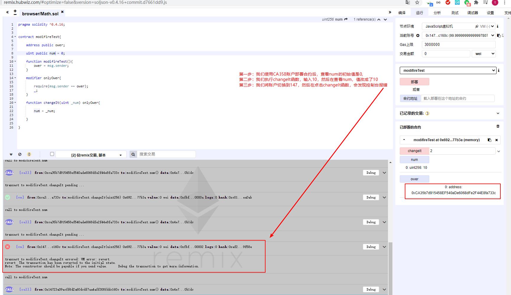Image resolution: width=511 pixels, height=295 pixels.
Task: Open the wei unit dropdown
Action: [484, 54]
